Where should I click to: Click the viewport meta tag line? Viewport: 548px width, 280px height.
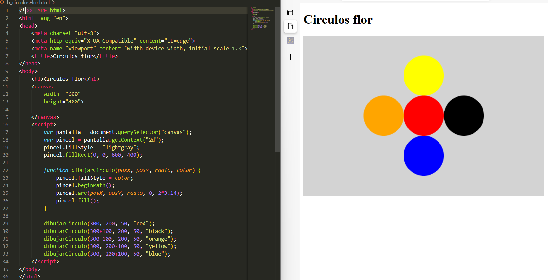(139, 49)
